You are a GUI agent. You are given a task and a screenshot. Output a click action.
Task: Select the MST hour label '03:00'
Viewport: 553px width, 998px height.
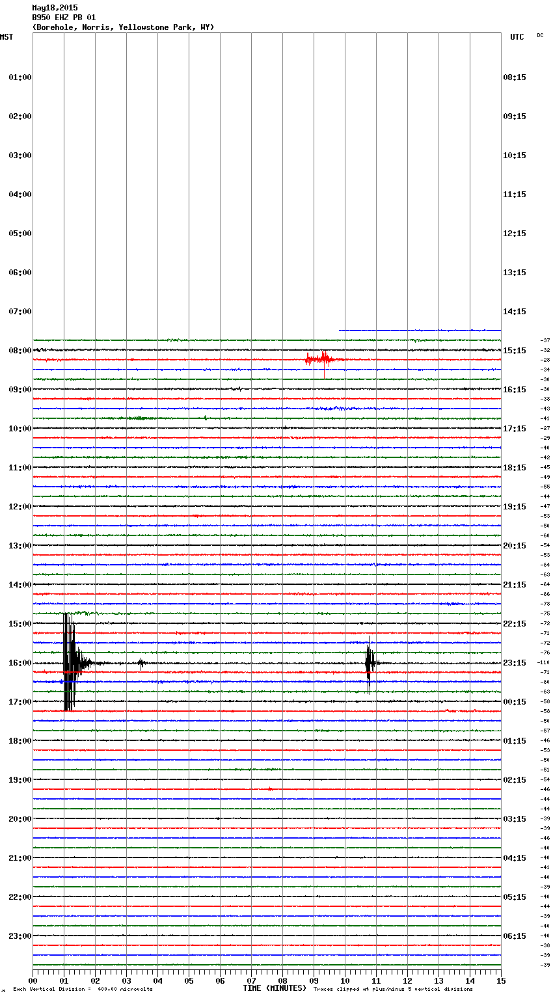(20, 155)
